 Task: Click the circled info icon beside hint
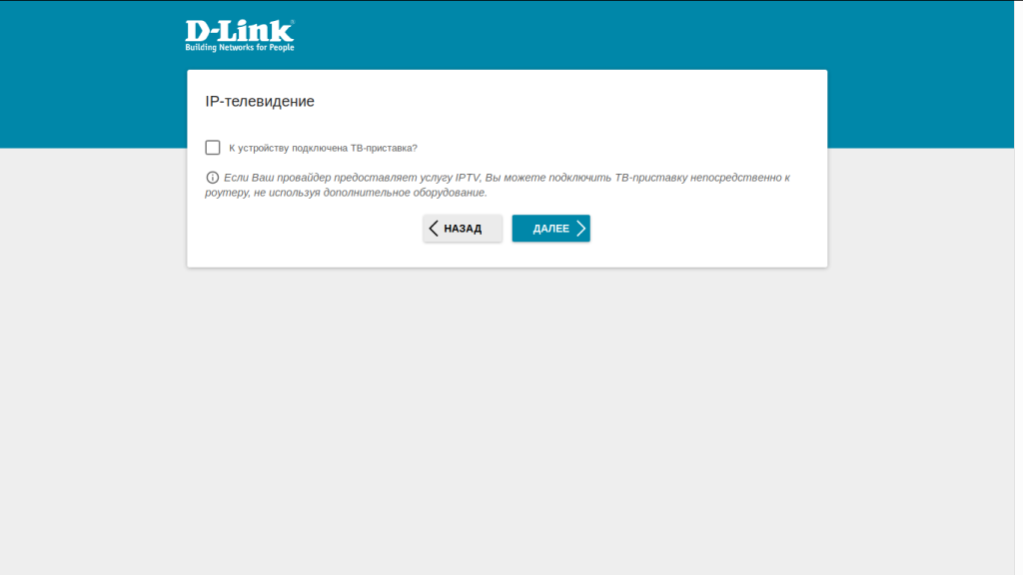[212, 178]
